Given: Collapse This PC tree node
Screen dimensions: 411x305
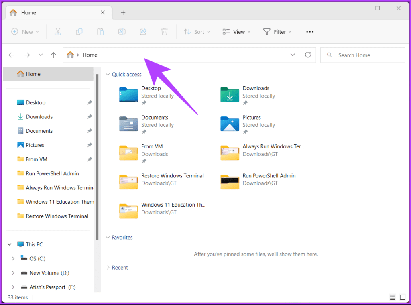Looking at the screenshot, I should click(x=10, y=244).
